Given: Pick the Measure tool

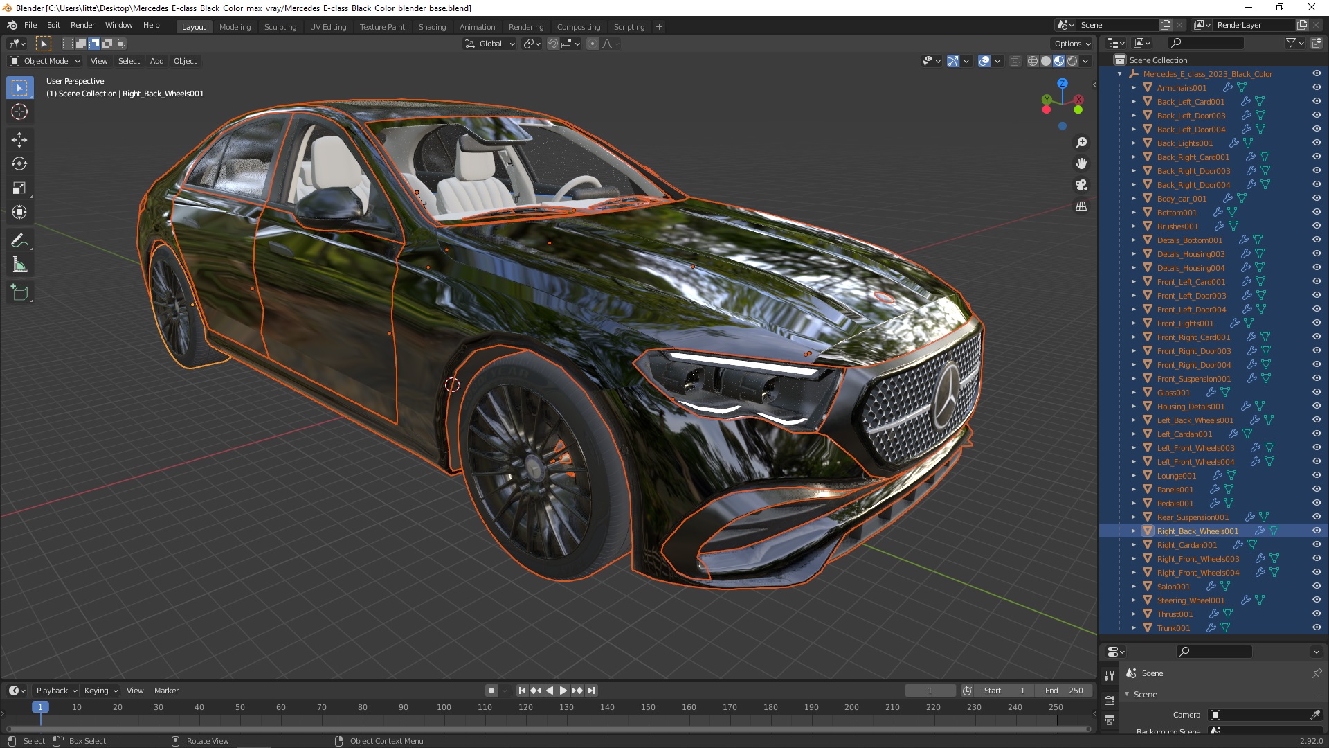Looking at the screenshot, I should (19, 265).
